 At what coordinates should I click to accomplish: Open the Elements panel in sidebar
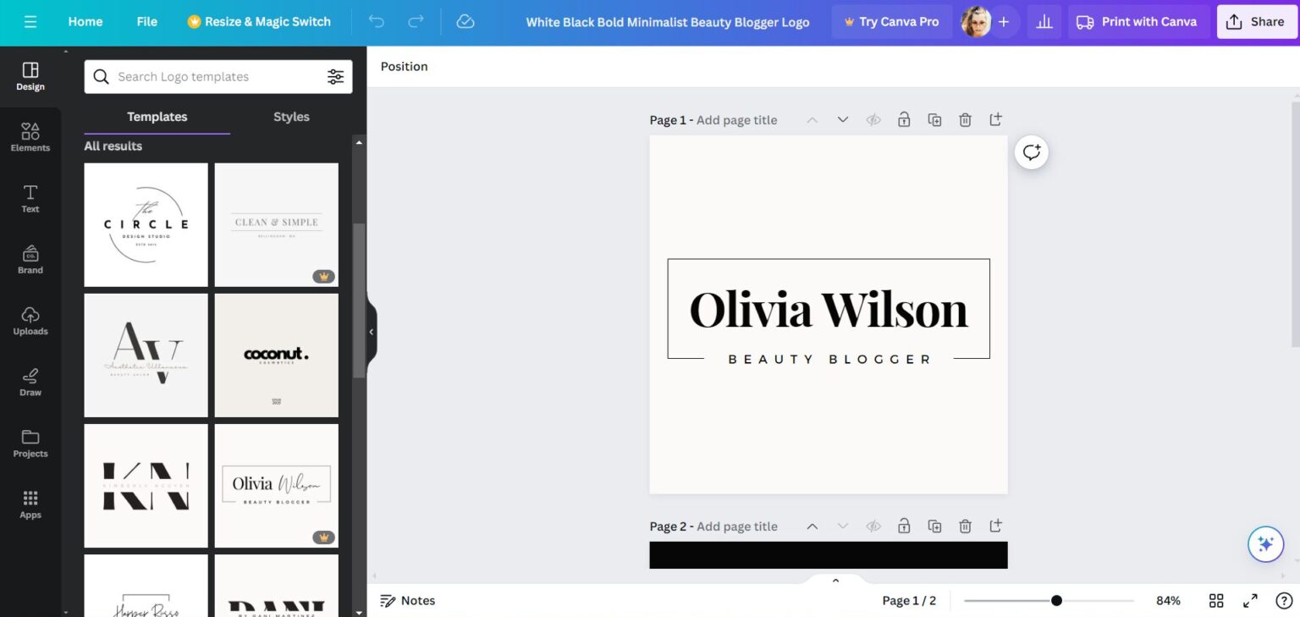point(30,136)
